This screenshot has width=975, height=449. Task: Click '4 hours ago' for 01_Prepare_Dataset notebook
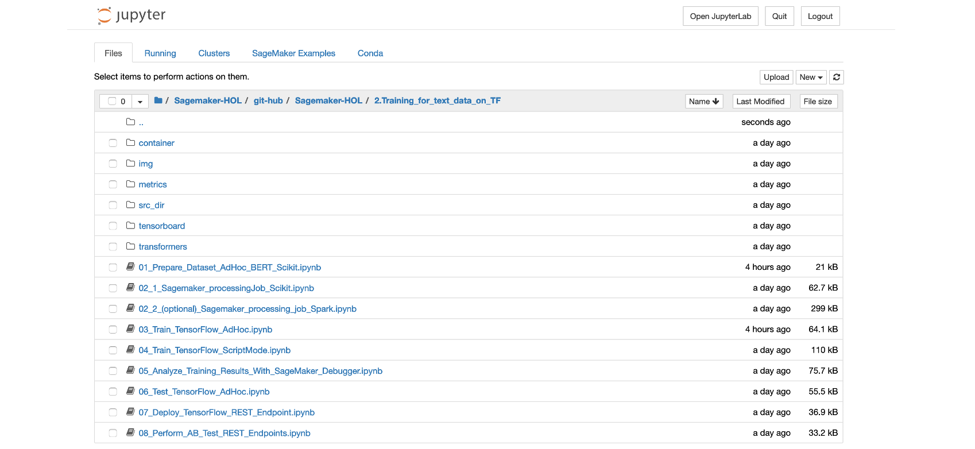point(768,267)
